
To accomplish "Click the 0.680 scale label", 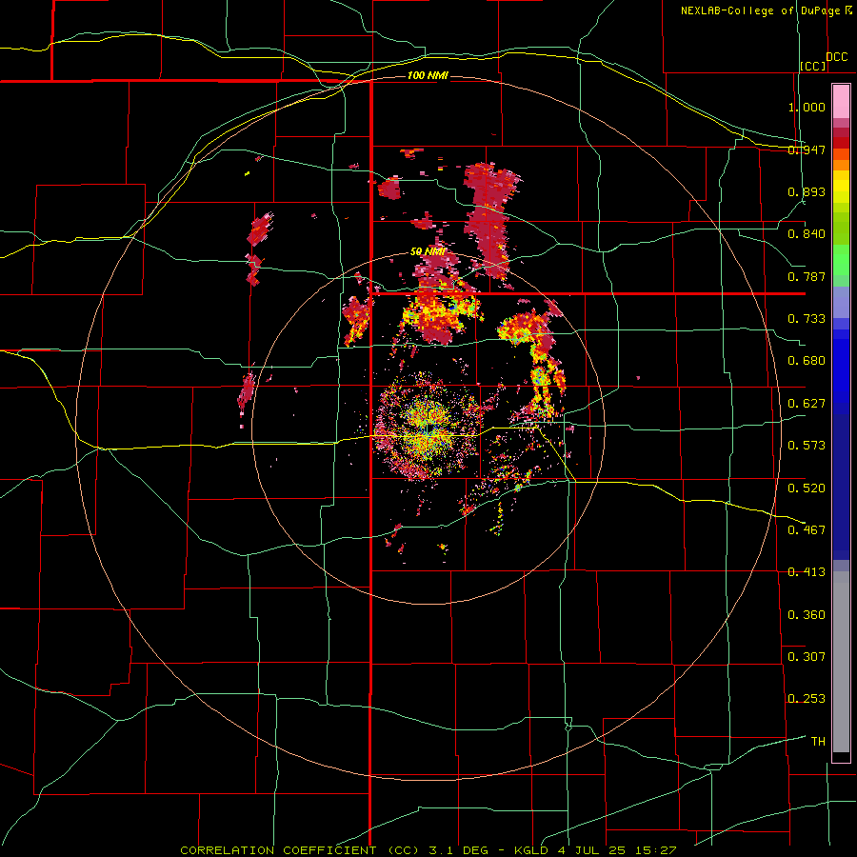I will [807, 361].
